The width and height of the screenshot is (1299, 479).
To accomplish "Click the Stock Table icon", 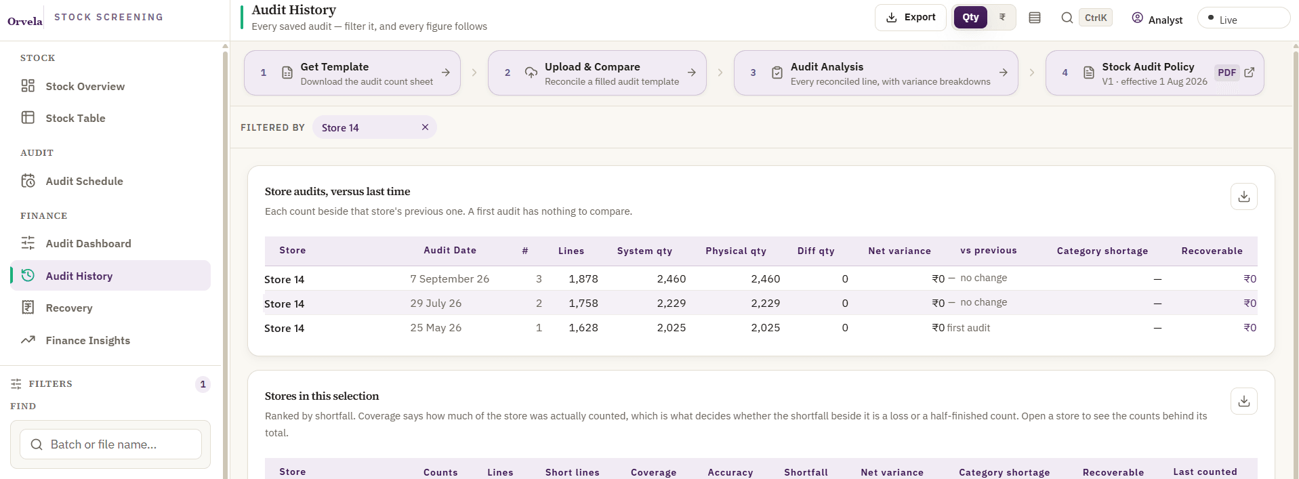I will (28, 118).
